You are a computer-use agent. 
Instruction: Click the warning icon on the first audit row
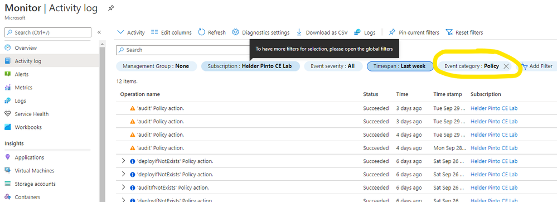pos(133,108)
